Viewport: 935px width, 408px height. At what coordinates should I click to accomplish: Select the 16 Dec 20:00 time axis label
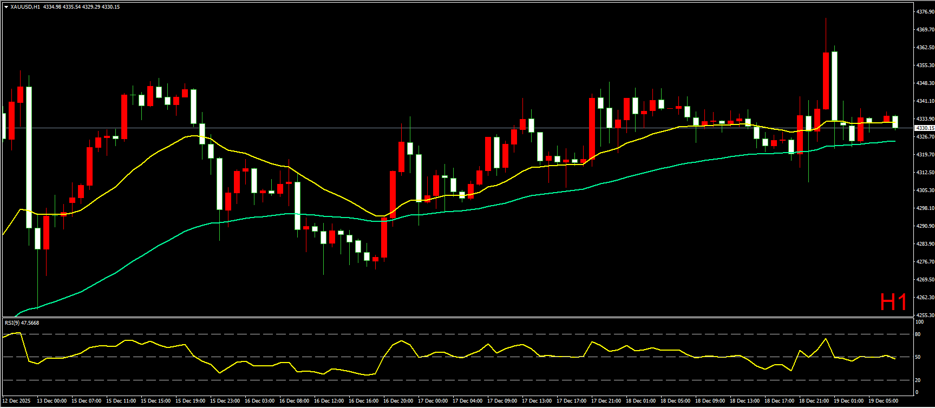398,401
